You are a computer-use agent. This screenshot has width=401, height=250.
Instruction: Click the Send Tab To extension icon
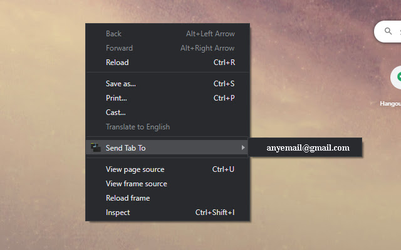click(95, 147)
